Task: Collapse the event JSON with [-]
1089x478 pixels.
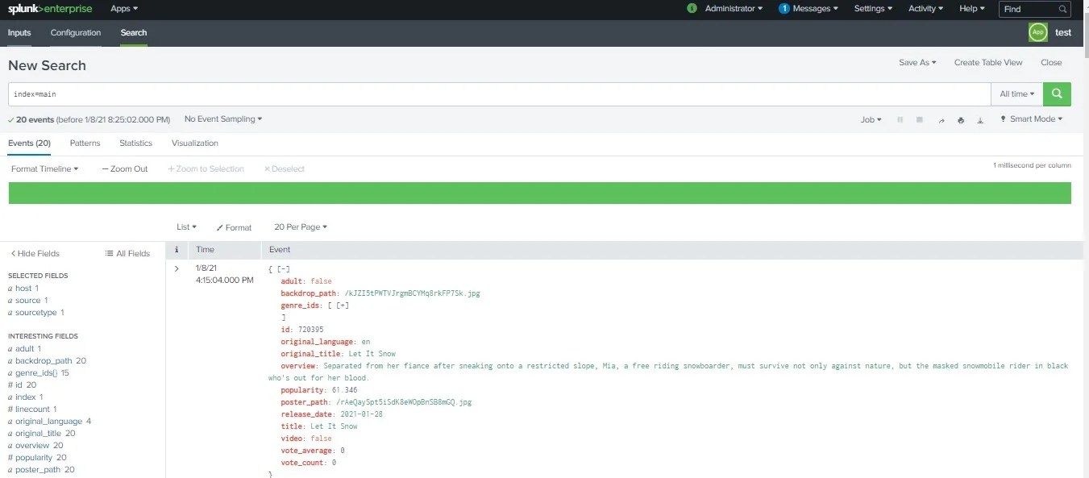Action: coord(283,268)
